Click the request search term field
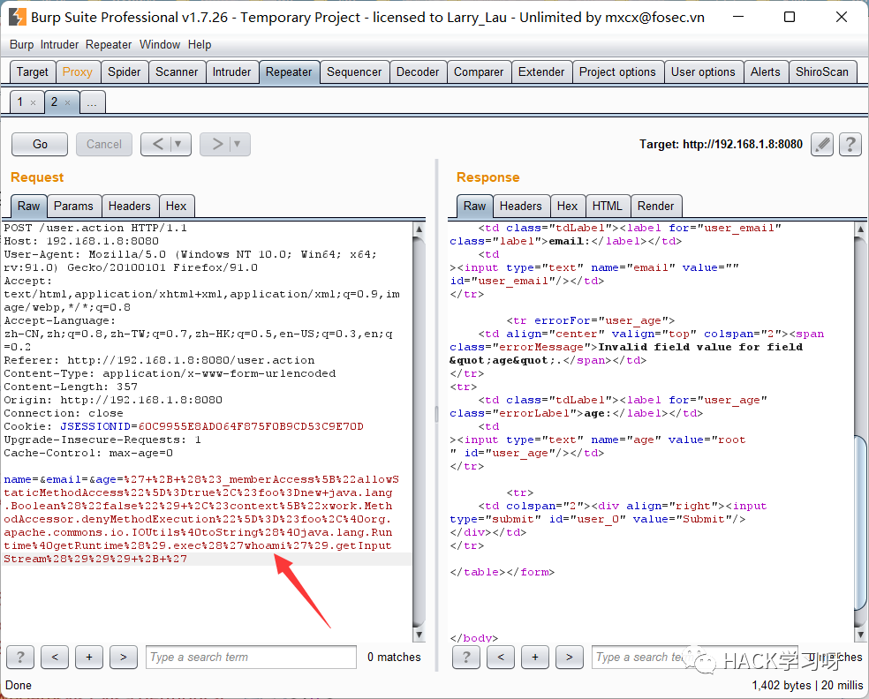The width and height of the screenshot is (869, 699). [x=251, y=657]
